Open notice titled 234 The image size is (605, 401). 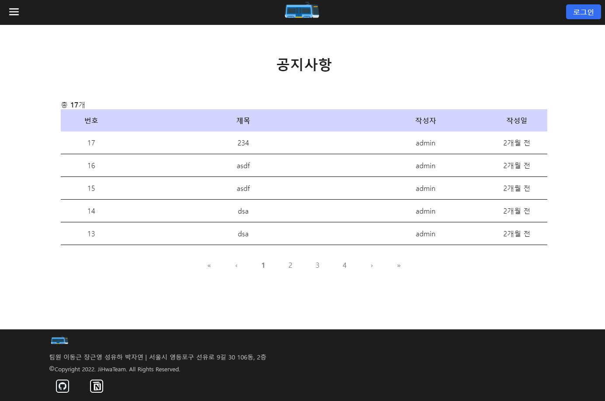tap(243, 143)
